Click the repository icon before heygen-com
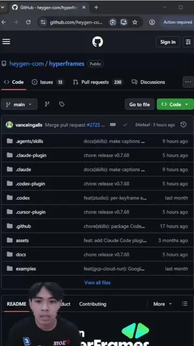This screenshot has height=346, width=194. pos(4,64)
